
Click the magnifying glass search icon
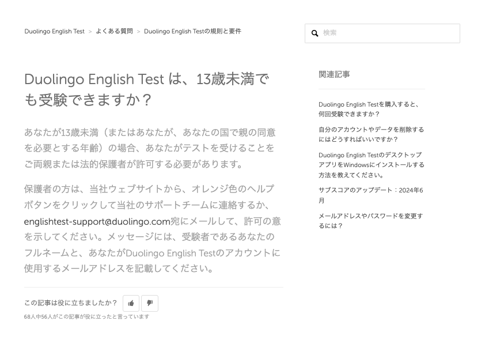click(x=315, y=33)
